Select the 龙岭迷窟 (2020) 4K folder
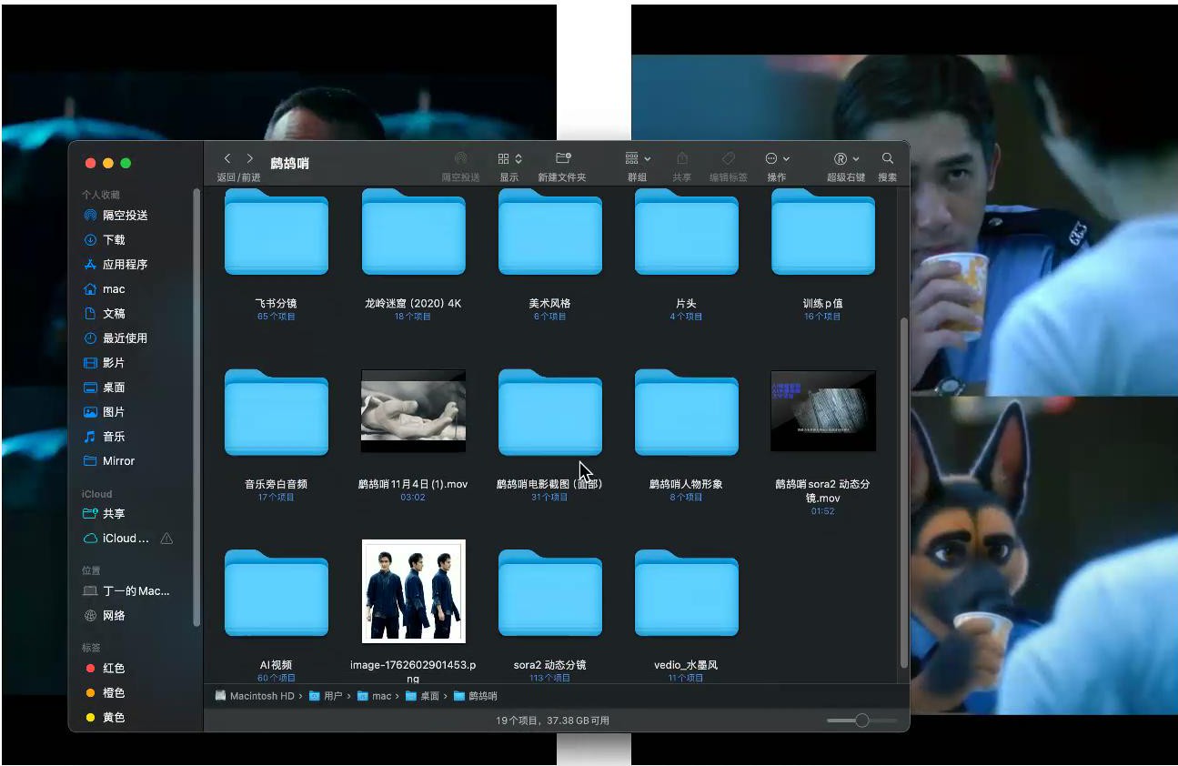This screenshot has width=1178, height=766. point(413,232)
